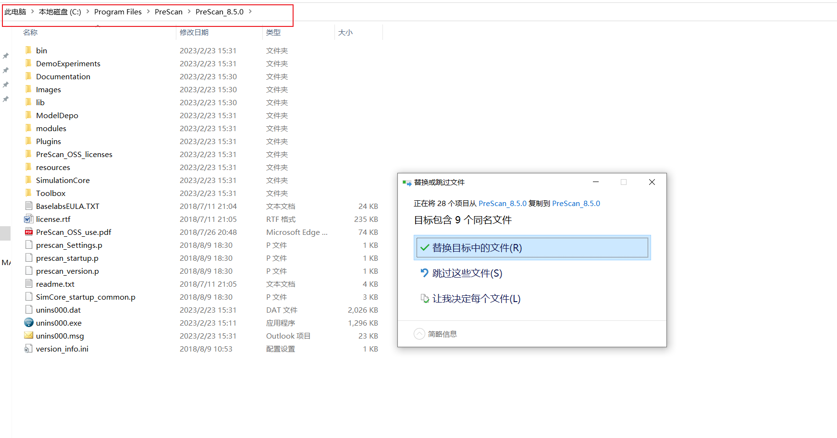Expand breadcrumb arrow after PreScan_8.5.0
The image size is (837, 438).
click(x=250, y=12)
